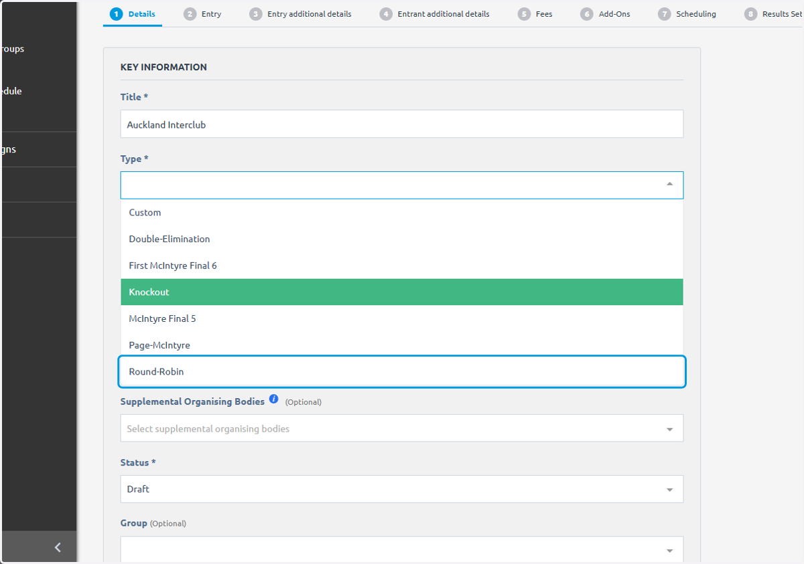Switch to the Details step tab
This screenshot has height=564, width=804.
(x=133, y=14)
